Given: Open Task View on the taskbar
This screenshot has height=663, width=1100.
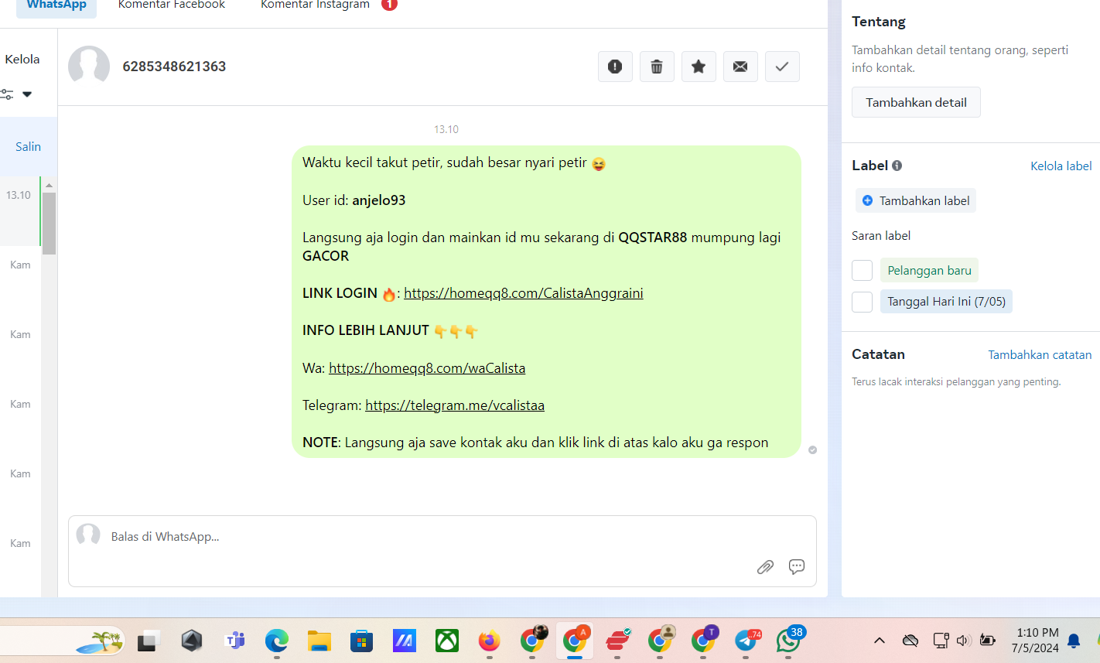Looking at the screenshot, I should coord(149,641).
